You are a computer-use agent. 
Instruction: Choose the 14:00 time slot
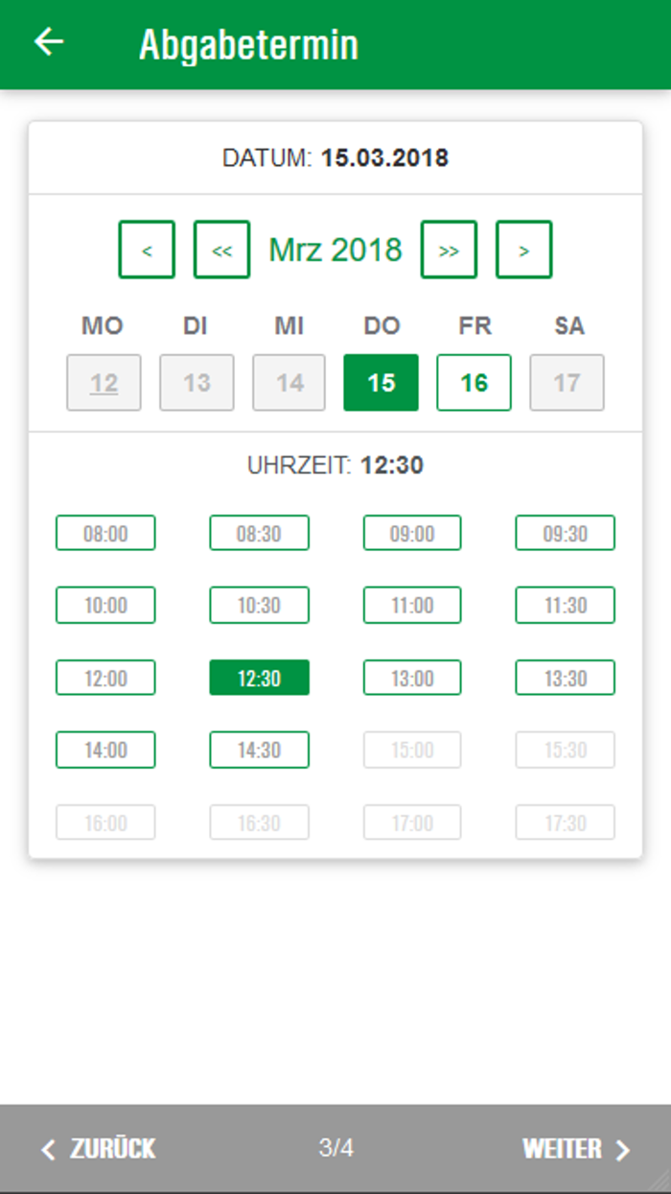[105, 750]
